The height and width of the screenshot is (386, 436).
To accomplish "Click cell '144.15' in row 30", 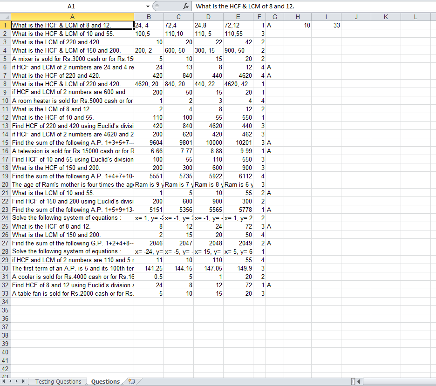I will click(x=178, y=268).
